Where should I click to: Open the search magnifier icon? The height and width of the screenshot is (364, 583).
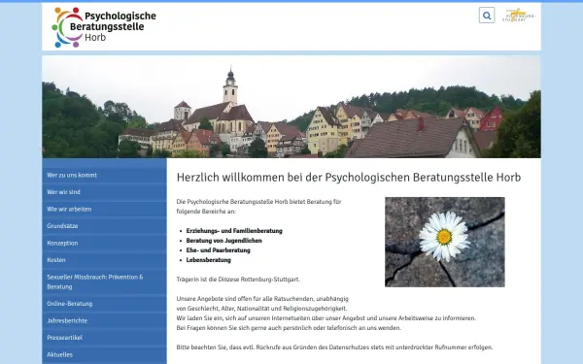487,16
